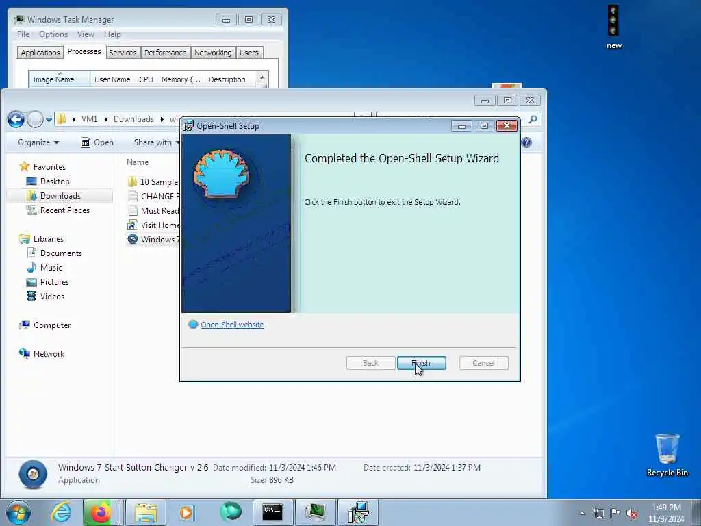Viewport: 701px width, 526px height.
Task: Select the Visit Home shortcut icon
Action: 132,225
